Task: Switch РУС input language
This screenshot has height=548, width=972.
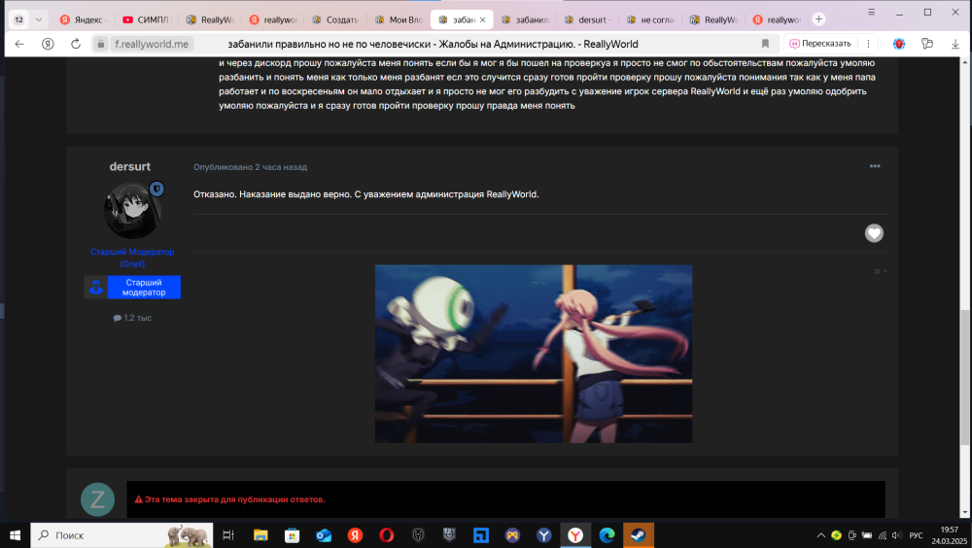Action: [916, 535]
